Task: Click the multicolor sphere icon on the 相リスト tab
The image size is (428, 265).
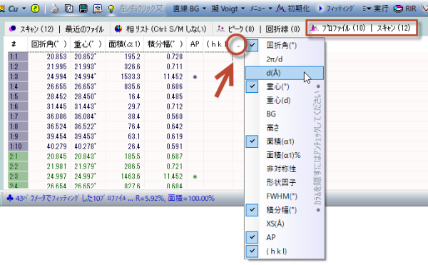Action: tap(118, 29)
